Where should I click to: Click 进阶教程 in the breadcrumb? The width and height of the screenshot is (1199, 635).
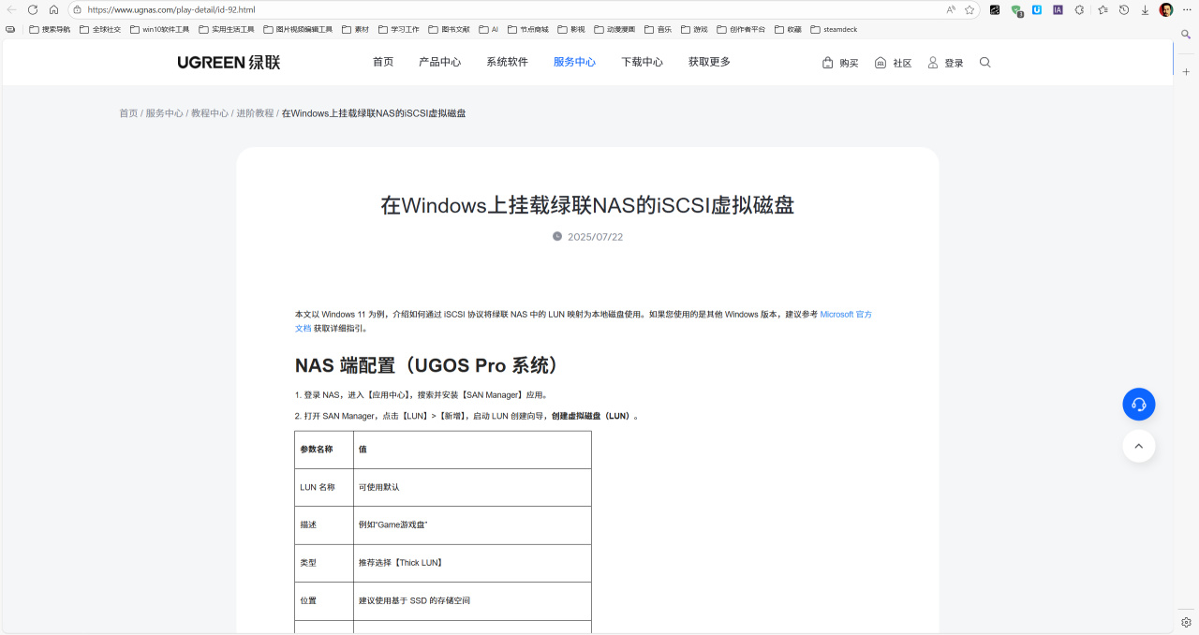click(255, 113)
